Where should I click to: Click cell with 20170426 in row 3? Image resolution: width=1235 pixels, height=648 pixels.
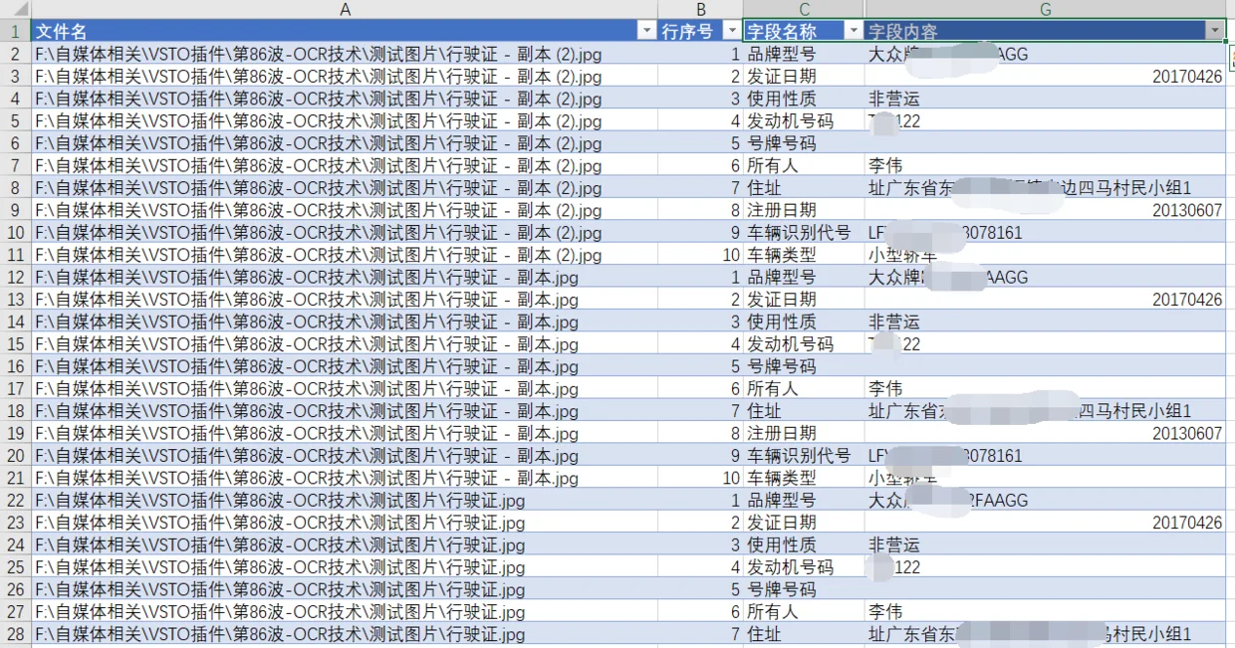coord(1046,76)
